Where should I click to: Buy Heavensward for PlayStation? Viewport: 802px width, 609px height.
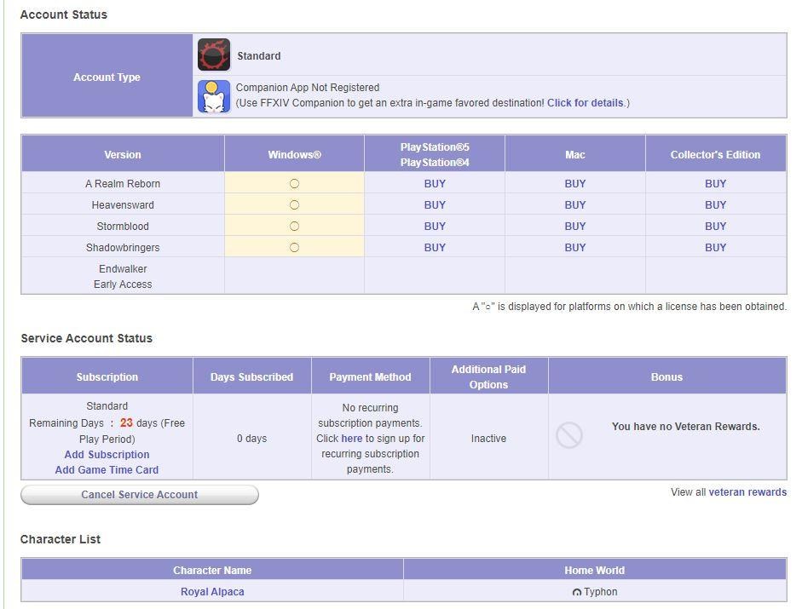pos(435,205)
